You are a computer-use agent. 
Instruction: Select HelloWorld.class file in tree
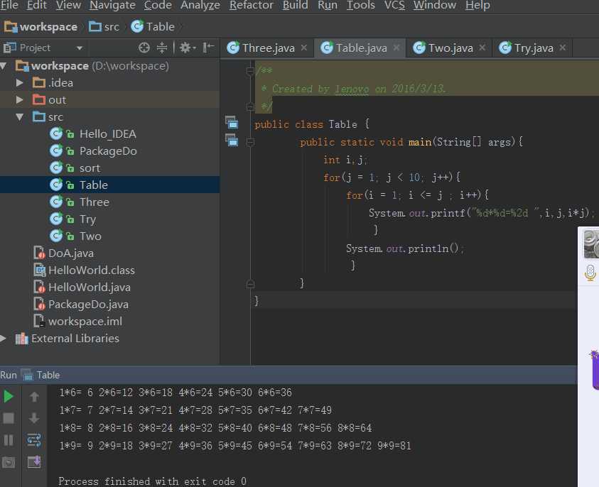(x=92, y=270)
